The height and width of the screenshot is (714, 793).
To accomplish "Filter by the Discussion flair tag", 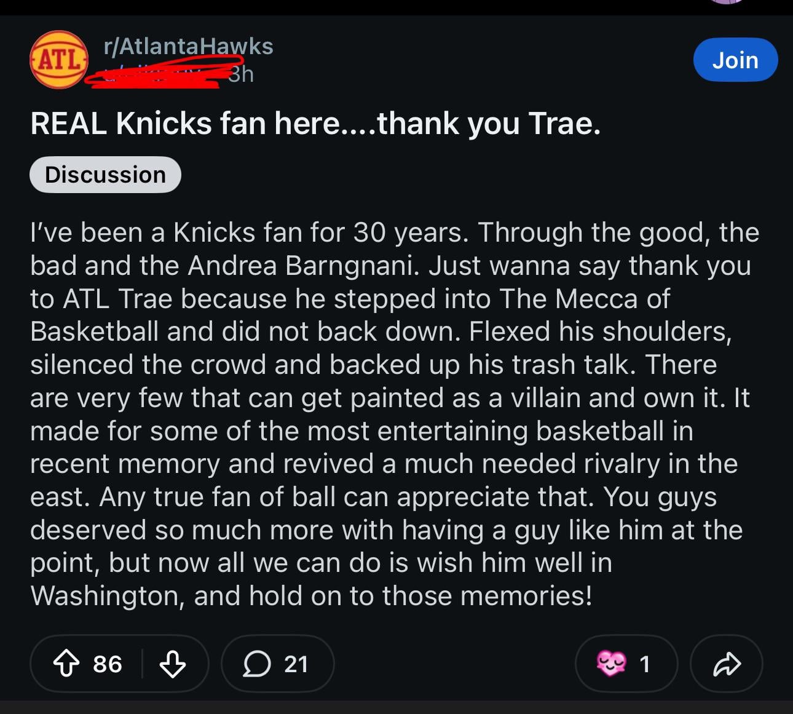I will tap(105, 175).
